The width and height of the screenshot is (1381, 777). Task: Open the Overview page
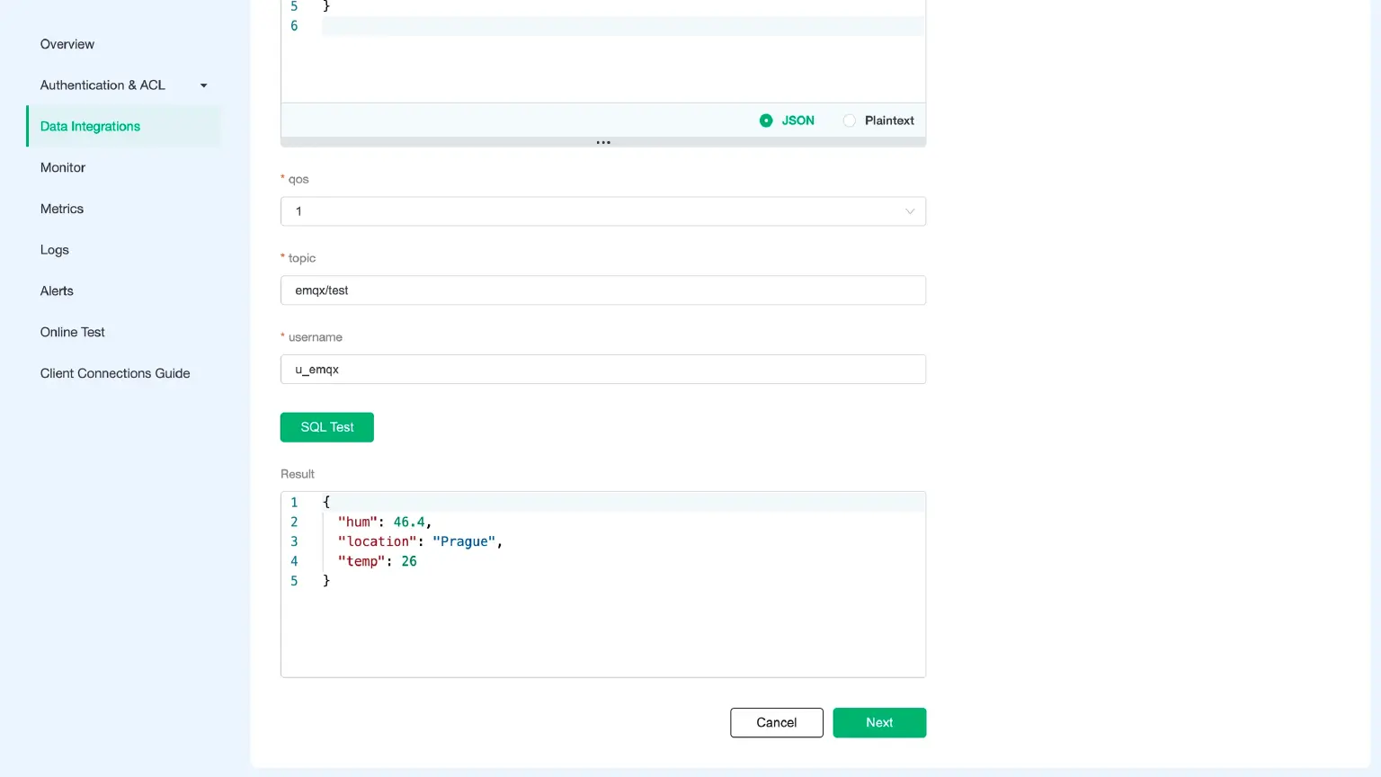(67, 43)
